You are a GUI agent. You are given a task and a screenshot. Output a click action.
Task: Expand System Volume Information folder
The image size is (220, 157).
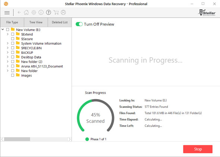pos(7,43)
